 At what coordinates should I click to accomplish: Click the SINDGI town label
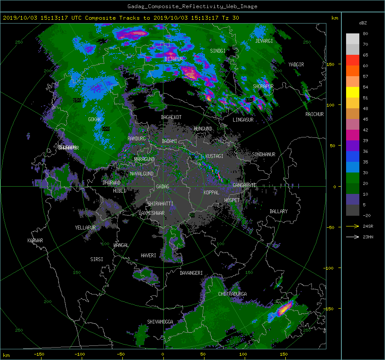(218, 51)
